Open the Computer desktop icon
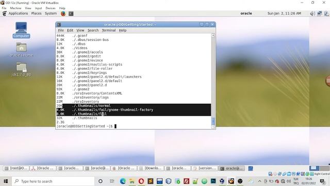This screenshot has width=330, height=186. (21, 30)
